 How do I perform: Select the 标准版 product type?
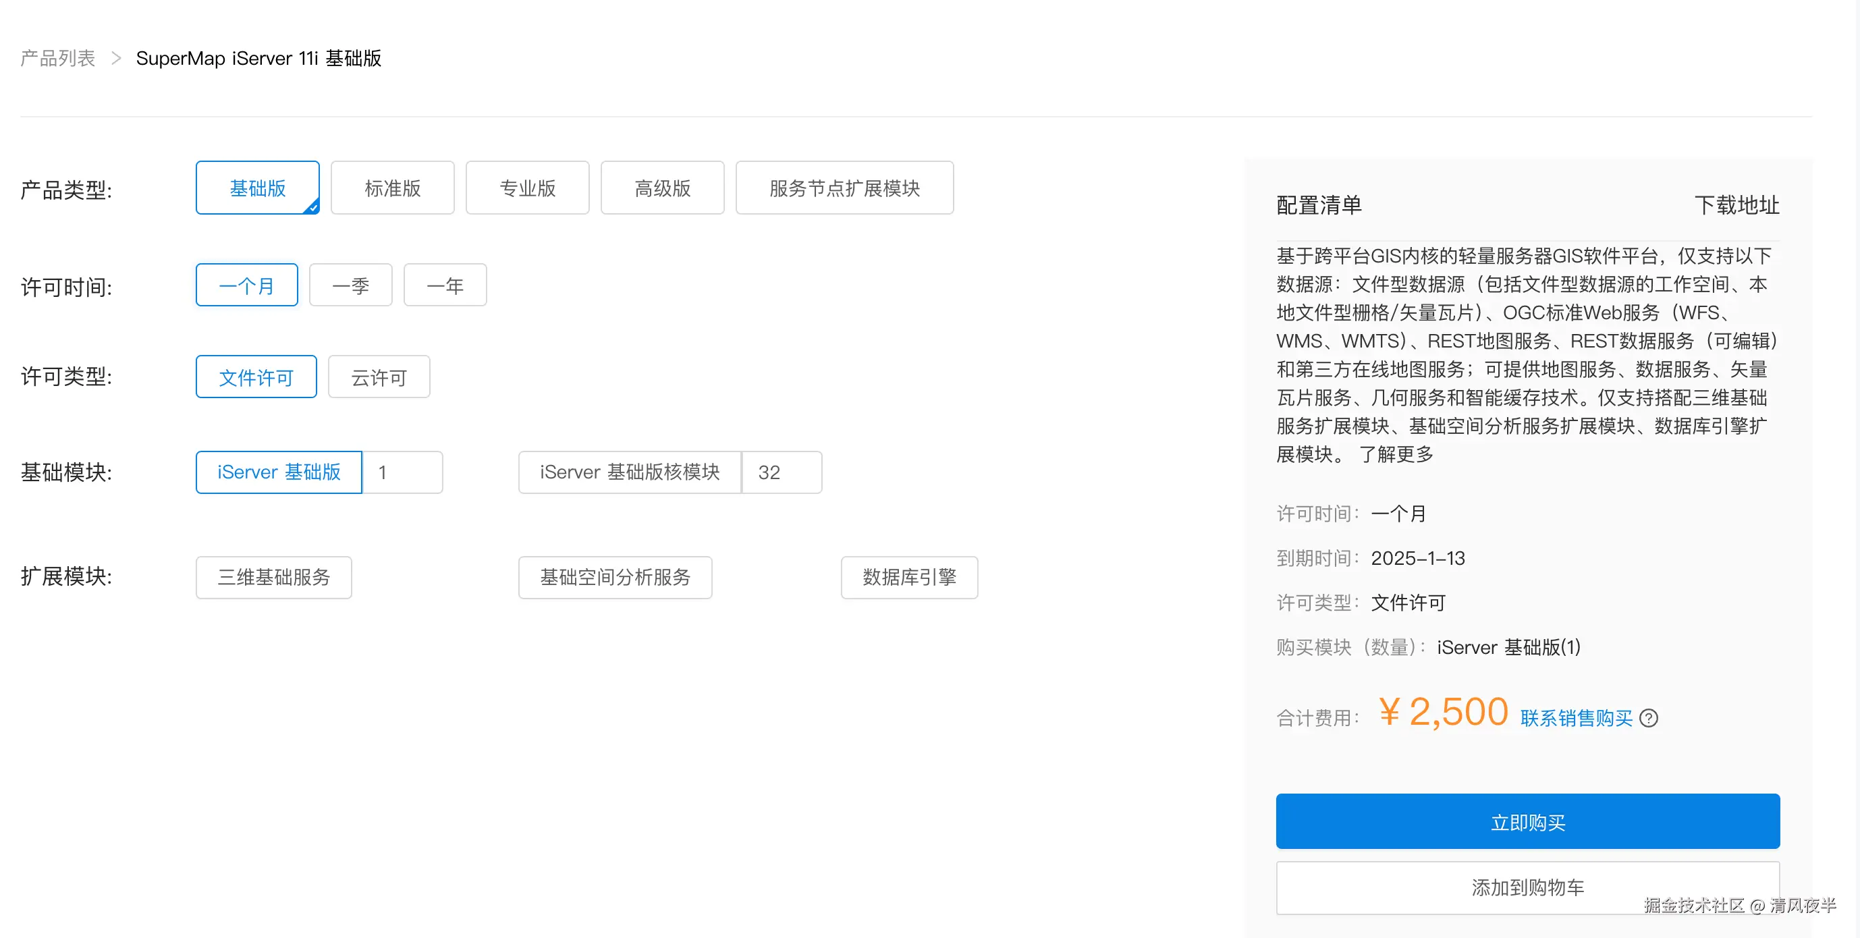click(392, 188)
